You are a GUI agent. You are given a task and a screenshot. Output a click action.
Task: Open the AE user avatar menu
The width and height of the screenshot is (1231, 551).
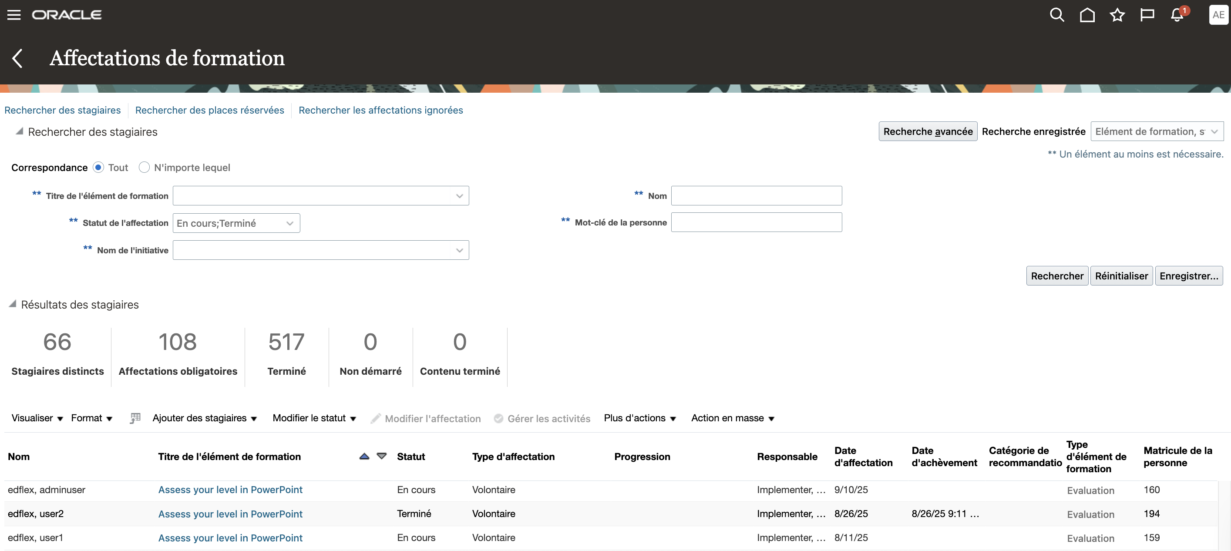(1218, 15)
